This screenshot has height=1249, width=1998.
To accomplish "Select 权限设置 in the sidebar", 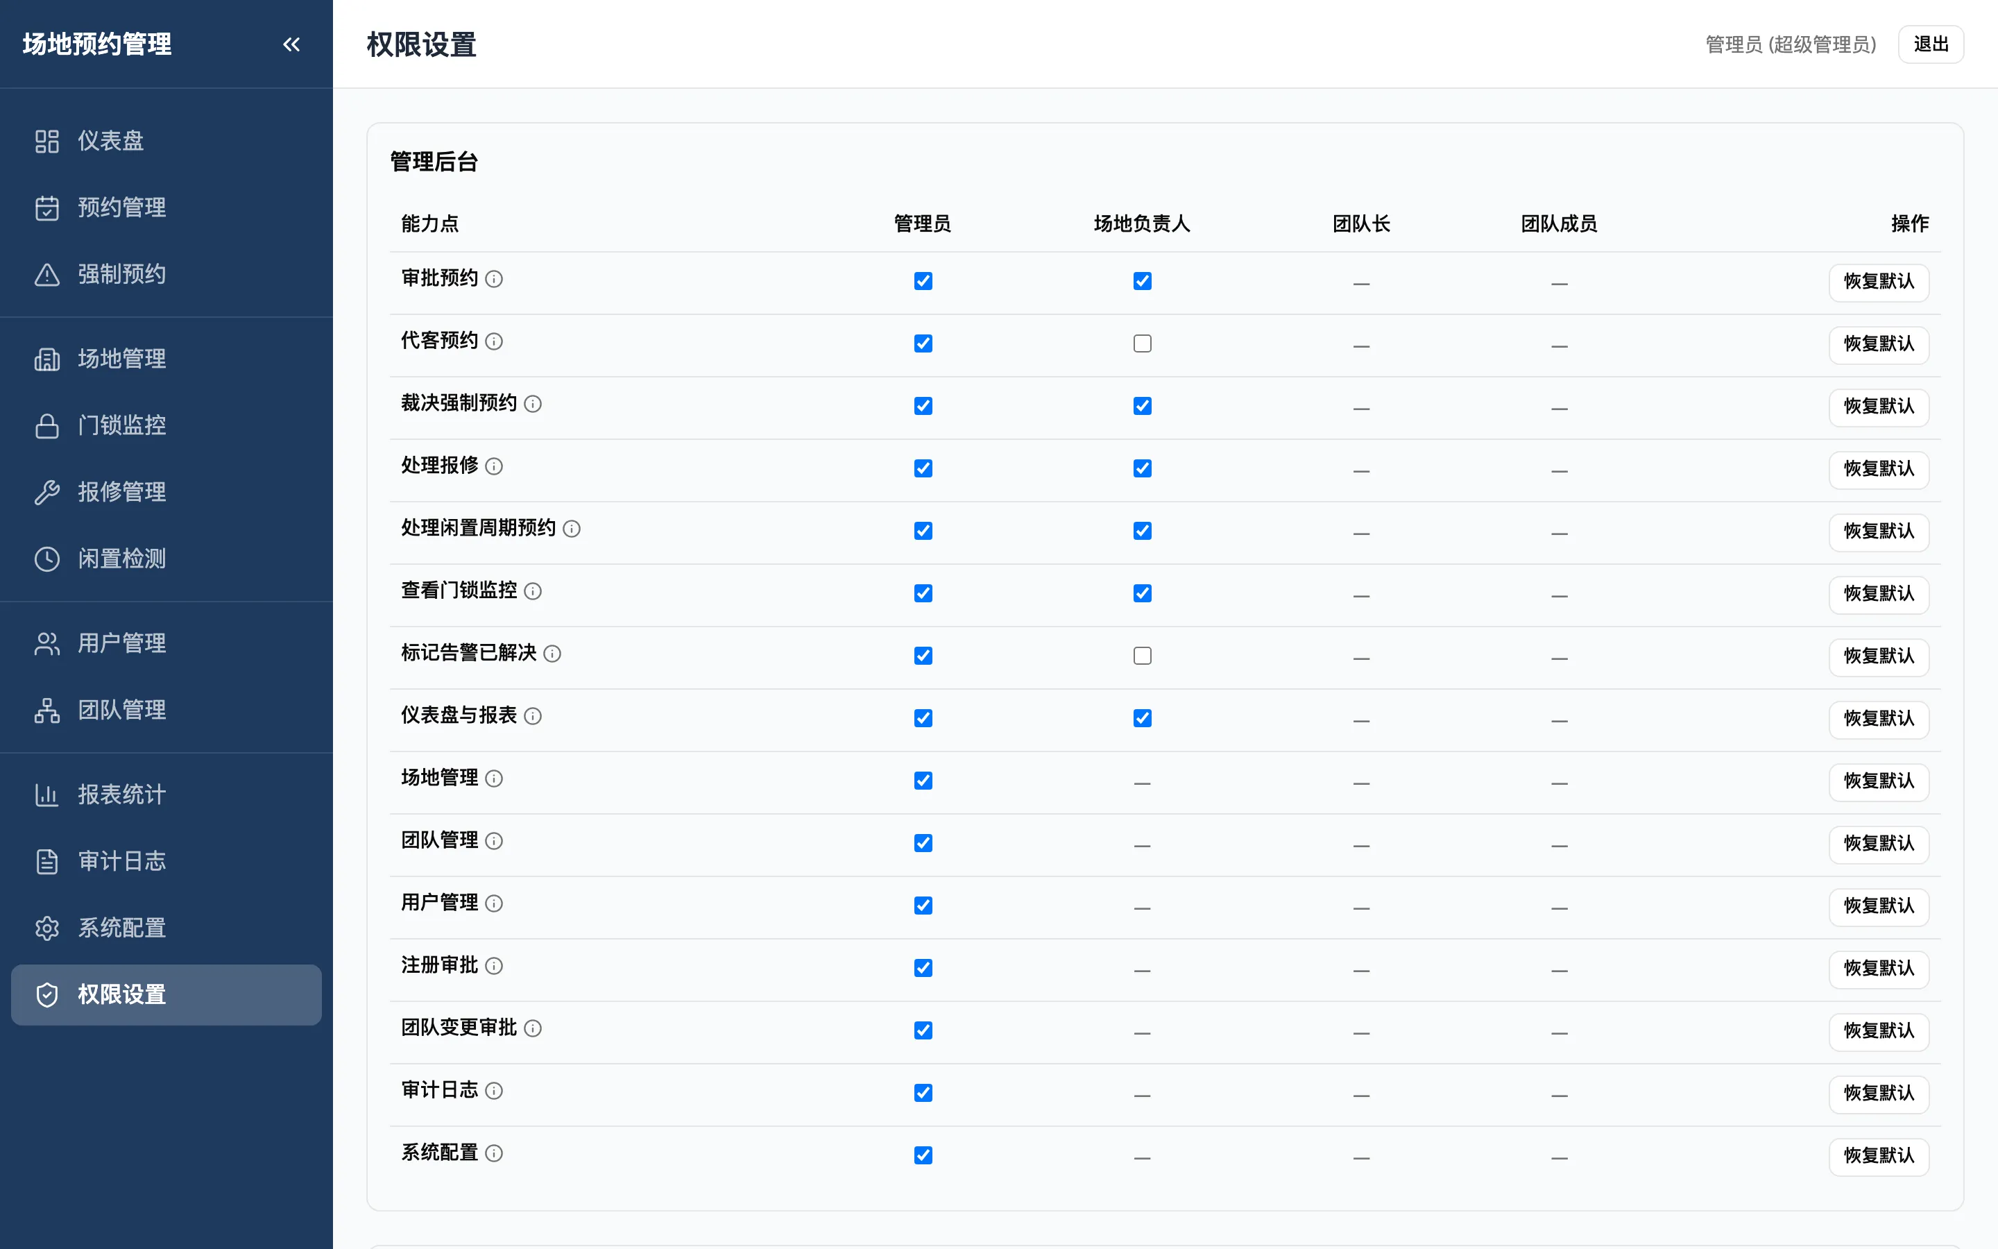I will [166, 994].
